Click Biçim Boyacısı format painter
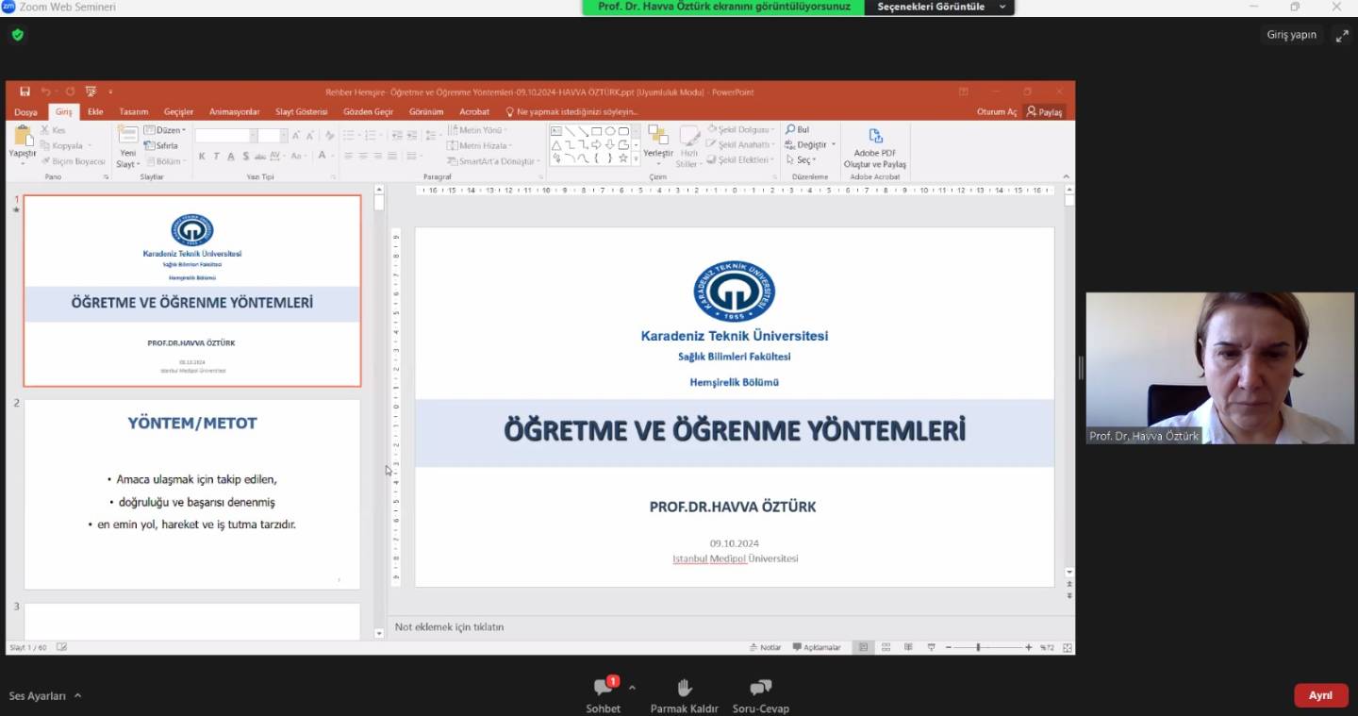The image size is (1358, 716). (73, 161)
